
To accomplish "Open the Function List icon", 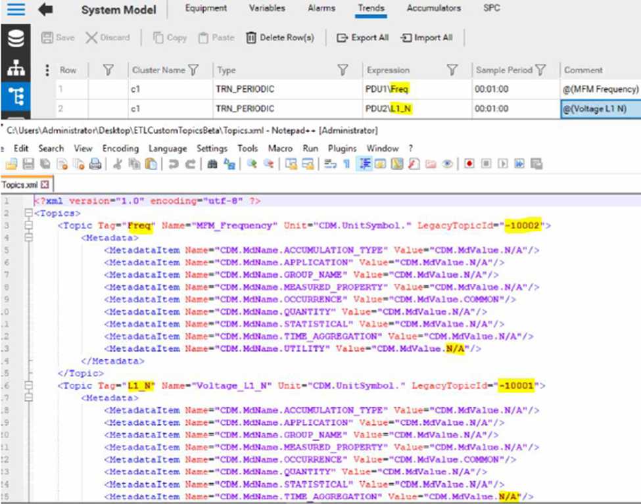I will 414,164.
